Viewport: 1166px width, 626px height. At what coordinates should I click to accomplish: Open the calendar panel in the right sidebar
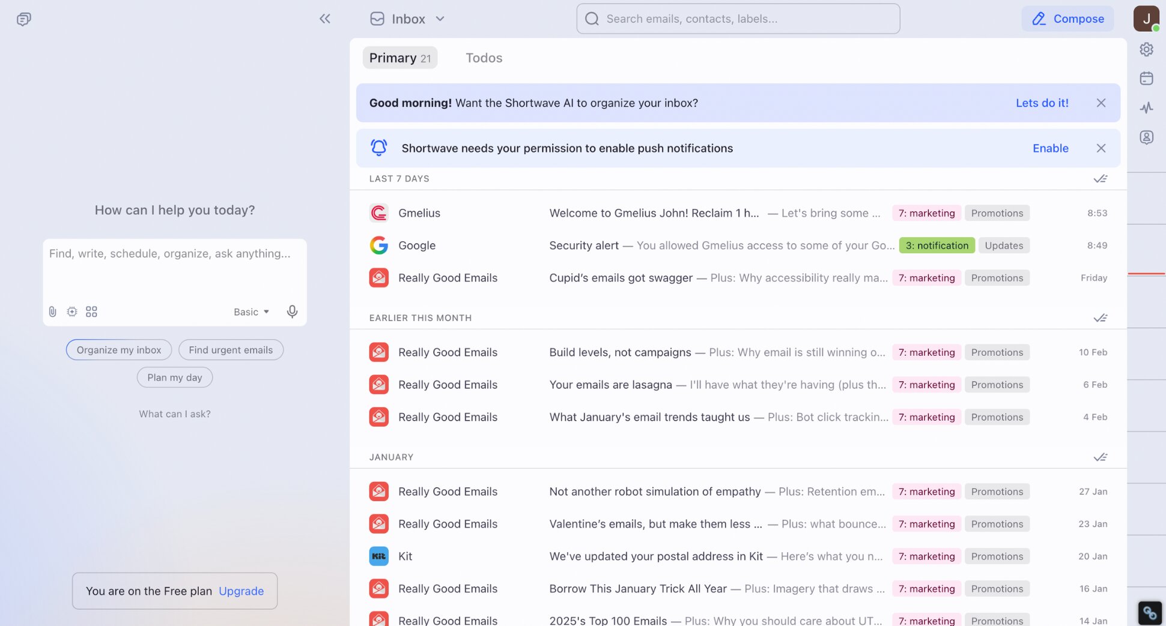[x=1147, y=78]
